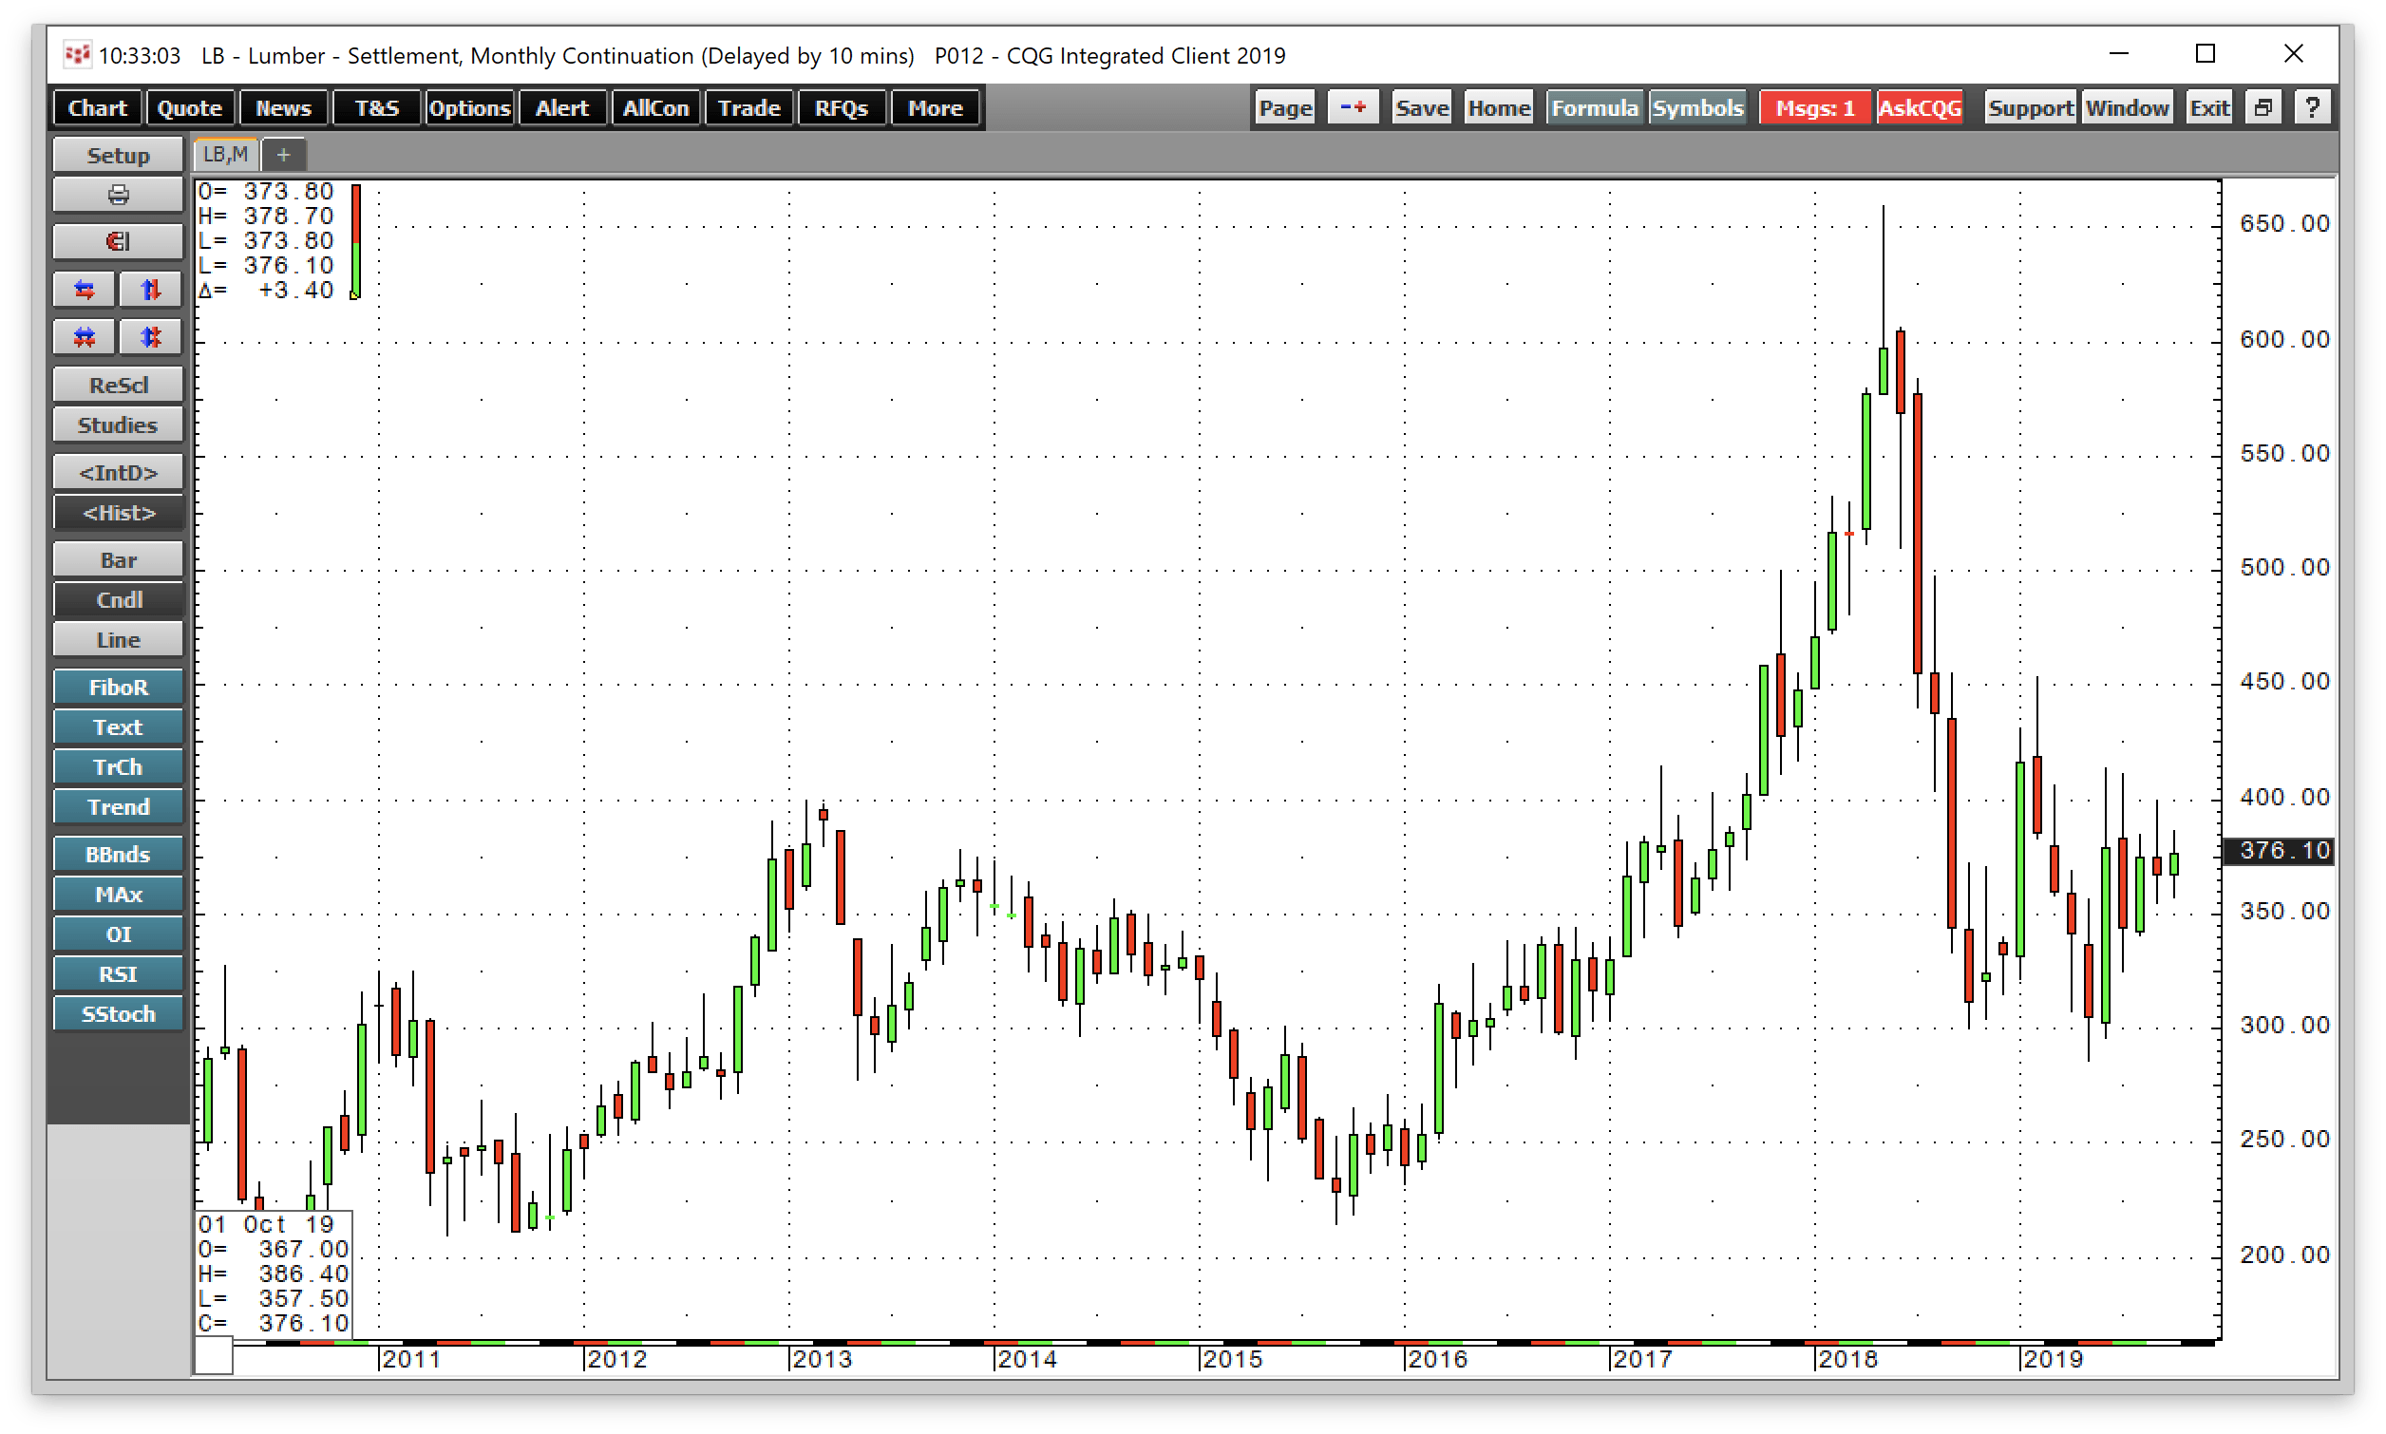Add a new chart tab with plus
Screen dimensions: 2386x1434
tap(283, 155)
